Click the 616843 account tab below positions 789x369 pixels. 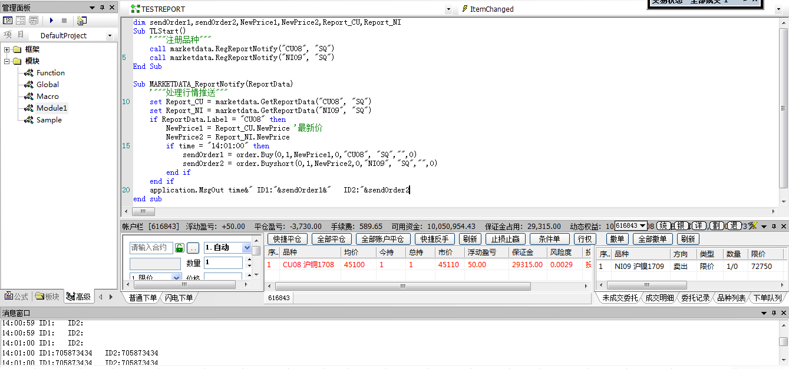pyautogui.click(x=279, y=298)
